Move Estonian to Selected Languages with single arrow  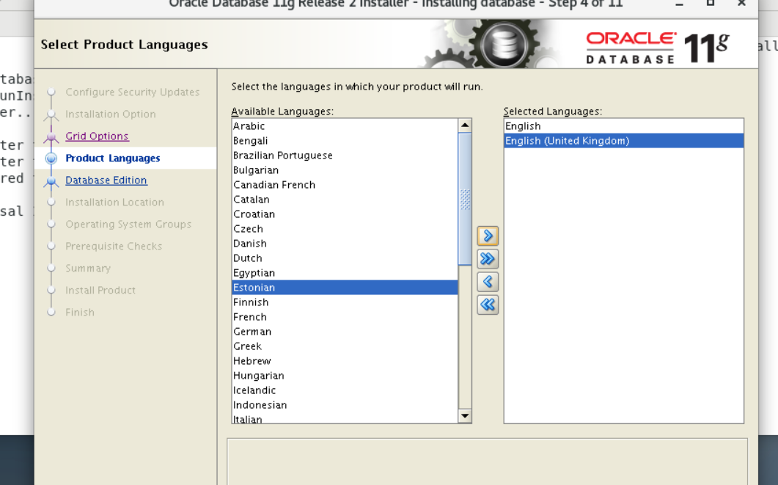(x=488, y=236)
